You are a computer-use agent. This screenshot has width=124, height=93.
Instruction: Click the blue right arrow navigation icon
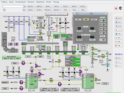pos(24,10)
